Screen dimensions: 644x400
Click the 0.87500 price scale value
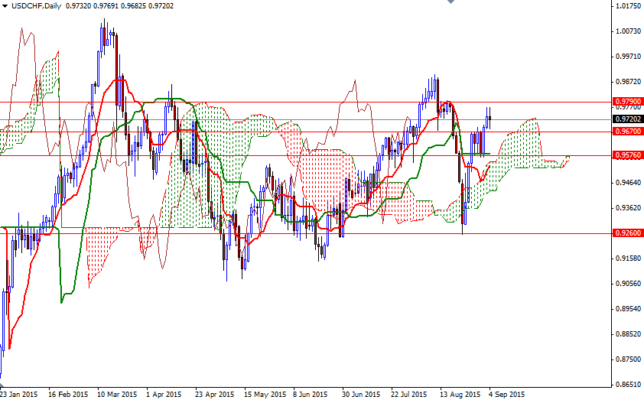629,359
